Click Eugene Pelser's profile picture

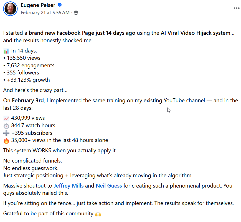point(10,9)
